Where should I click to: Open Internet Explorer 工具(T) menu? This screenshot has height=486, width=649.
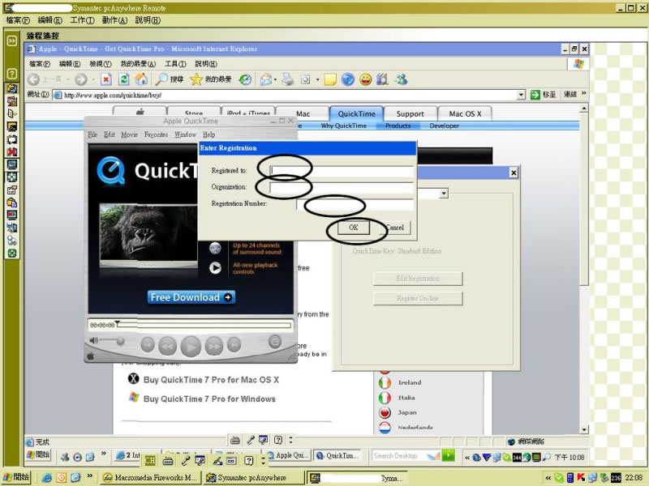pos(175,64)
